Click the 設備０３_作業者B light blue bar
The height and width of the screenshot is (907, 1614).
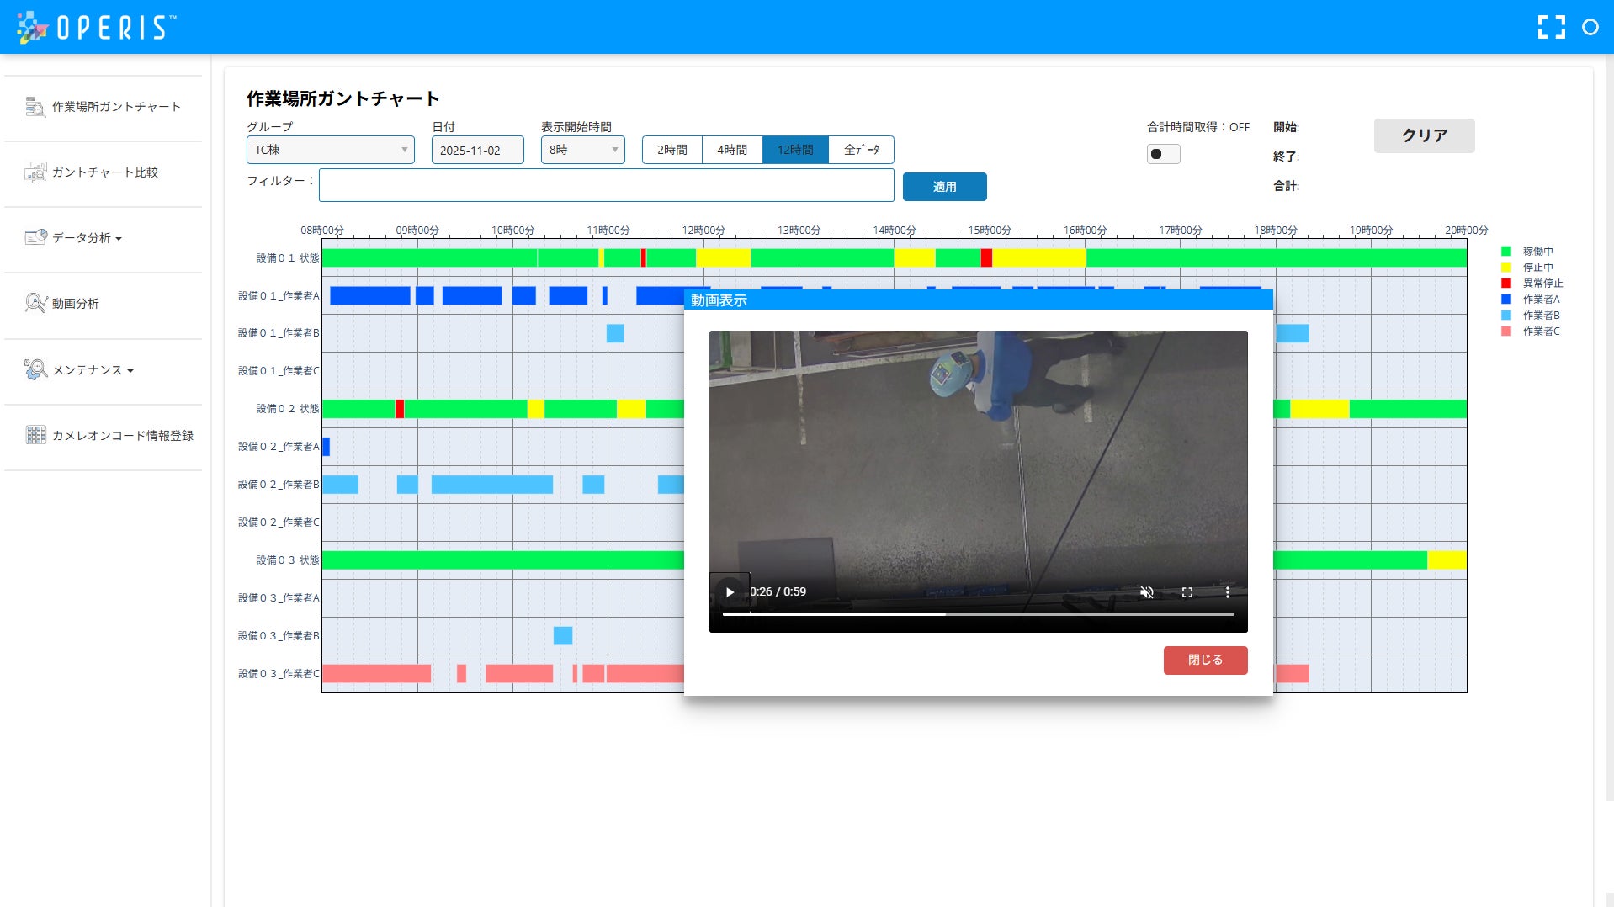pyautogui.click(x=563, y=636)
